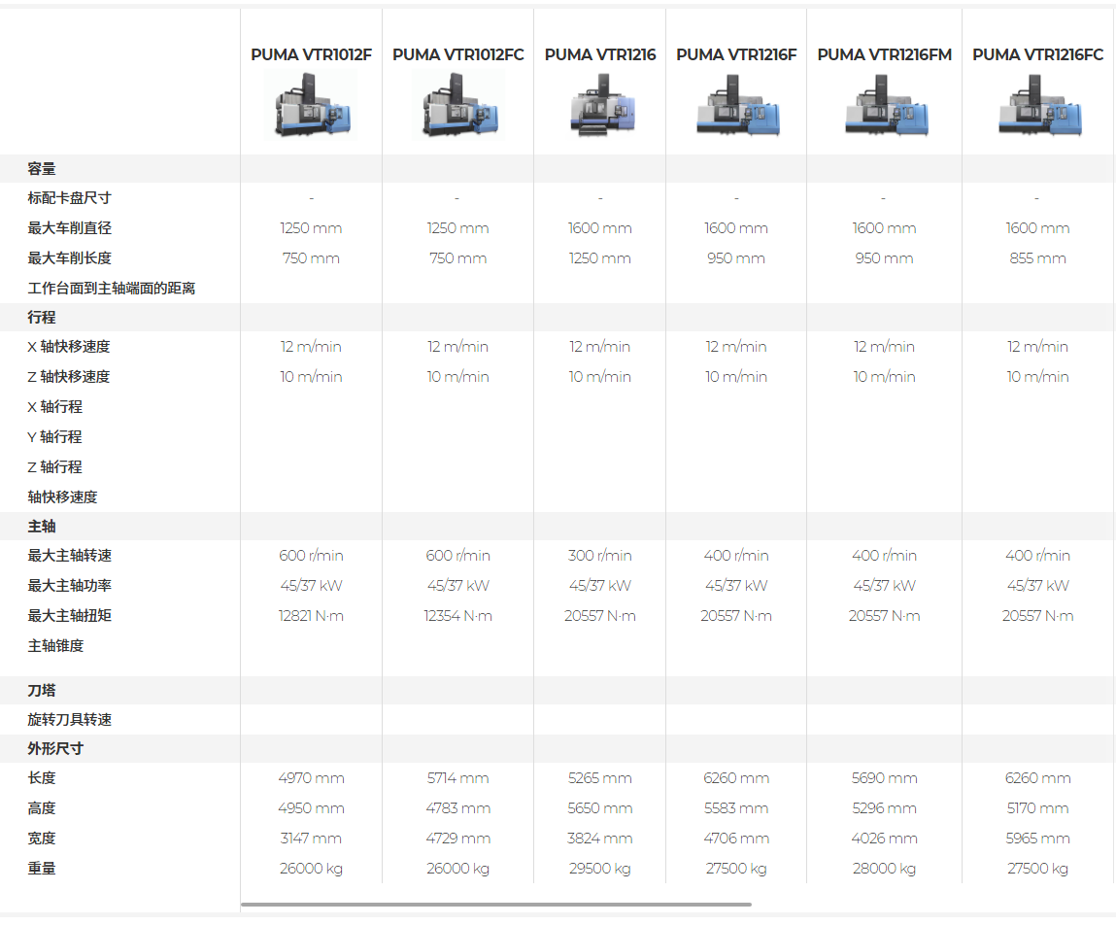Click the 旋转刀具转速 row label
Screen dimensions: 1116x925
click(x=69, y=719)
